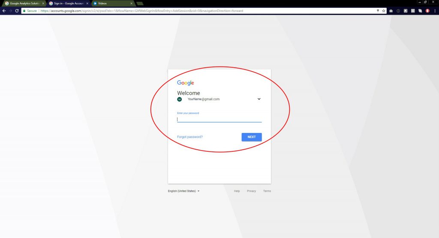Screen dimensions: 439x238
Task: Open the red circular extension icon
Action: pyautogui.click(x=427, y=11)
